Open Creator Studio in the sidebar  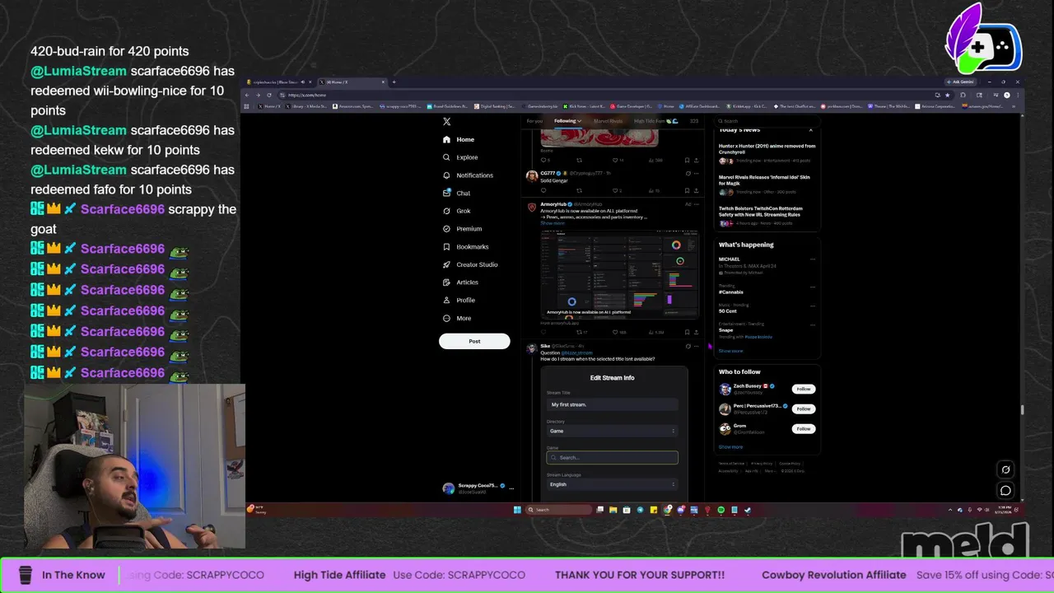470,264
